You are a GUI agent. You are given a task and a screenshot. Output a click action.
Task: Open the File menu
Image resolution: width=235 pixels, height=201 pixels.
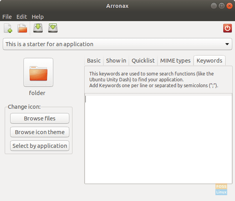click(x=7, y=17)
